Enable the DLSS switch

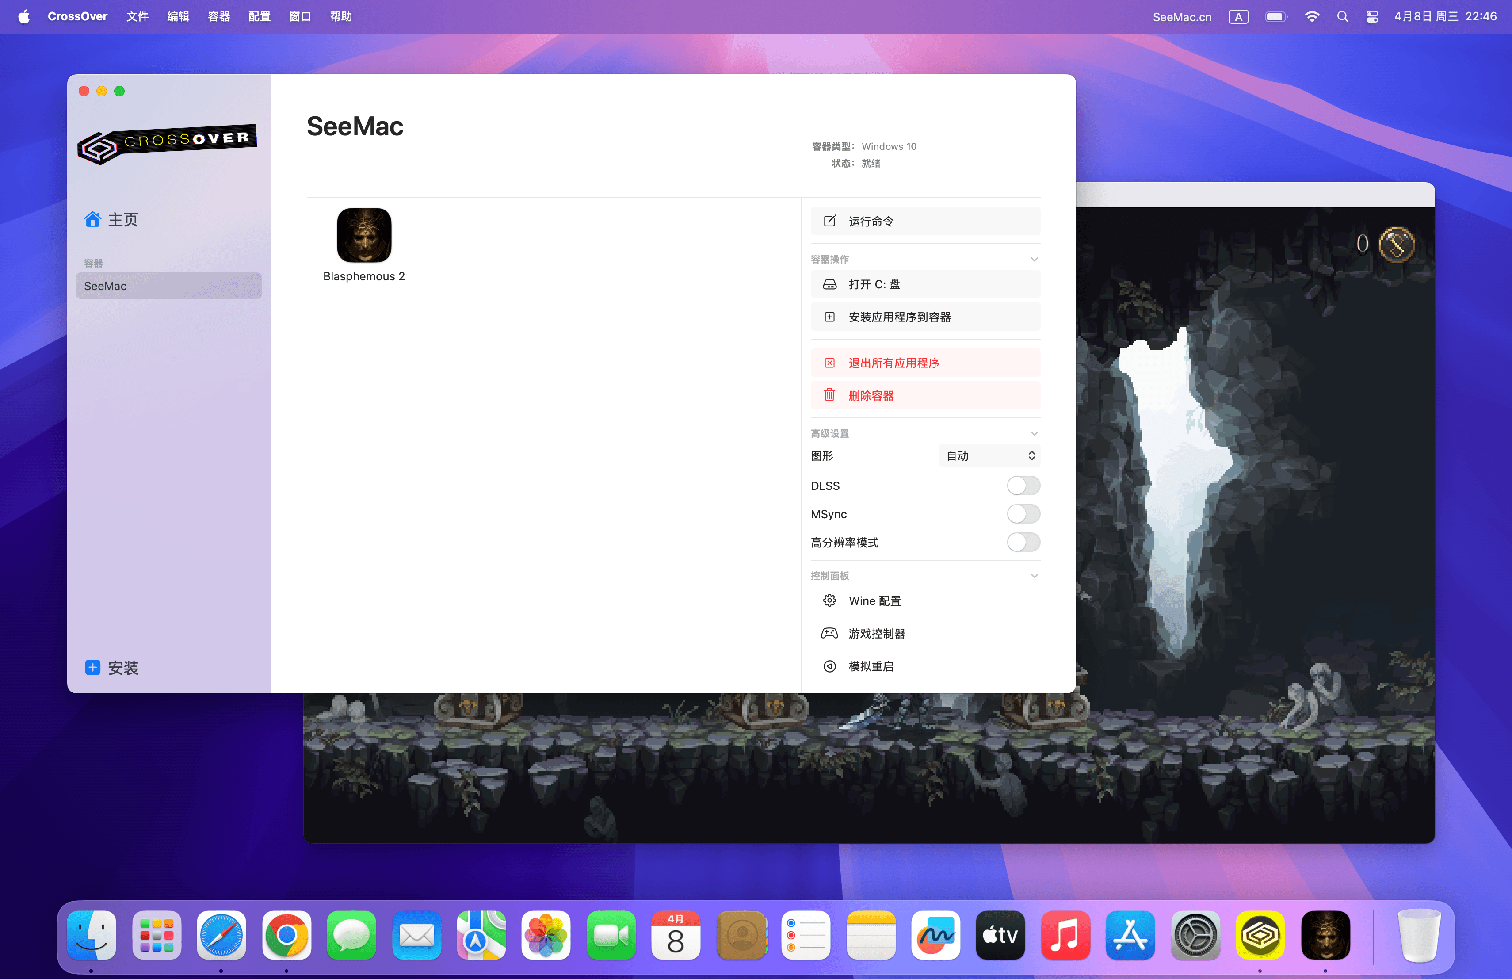[1023, 486]
